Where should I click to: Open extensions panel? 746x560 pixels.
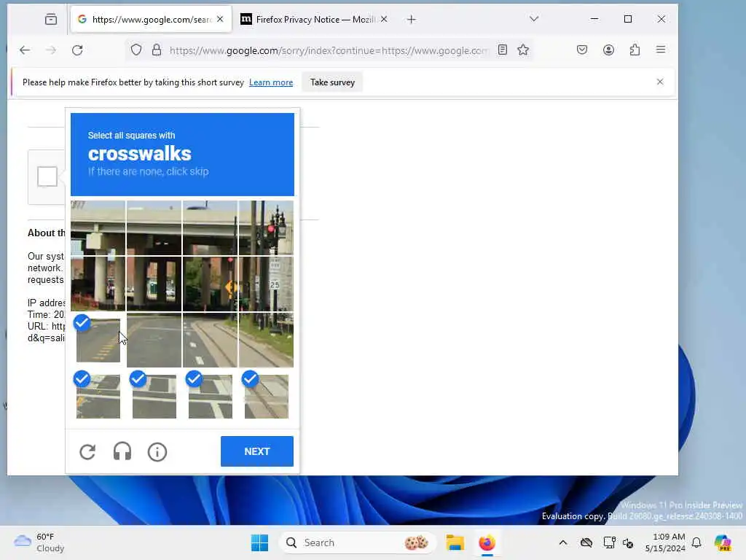tap(635, 50)
